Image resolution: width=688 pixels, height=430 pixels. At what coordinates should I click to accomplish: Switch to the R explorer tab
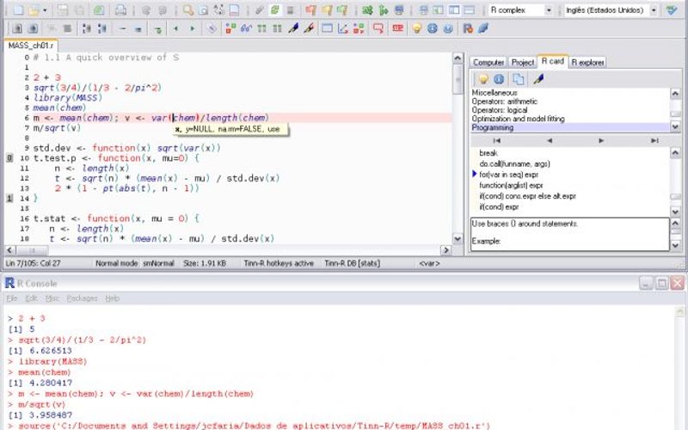click(587, 63)
